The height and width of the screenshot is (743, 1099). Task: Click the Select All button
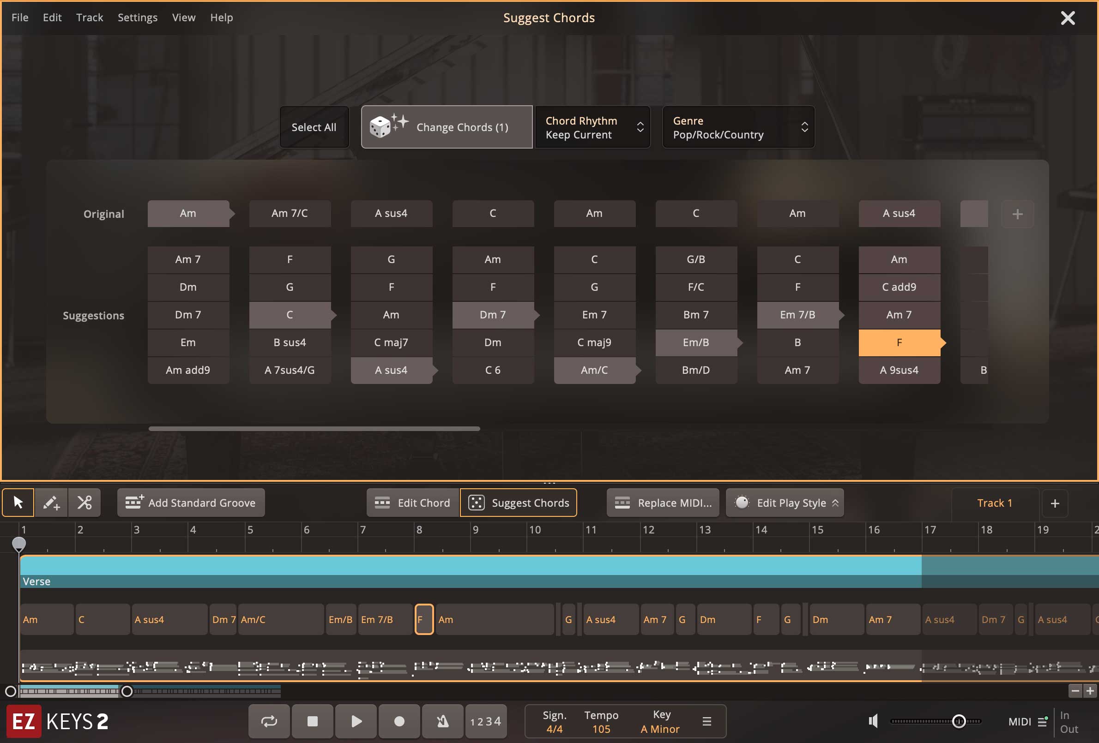[x=314, y=127]
